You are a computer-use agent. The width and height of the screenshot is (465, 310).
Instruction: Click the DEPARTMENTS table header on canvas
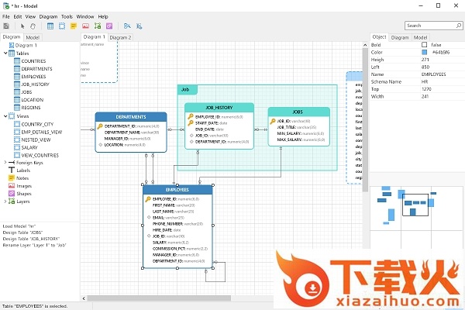coord(131,117)
